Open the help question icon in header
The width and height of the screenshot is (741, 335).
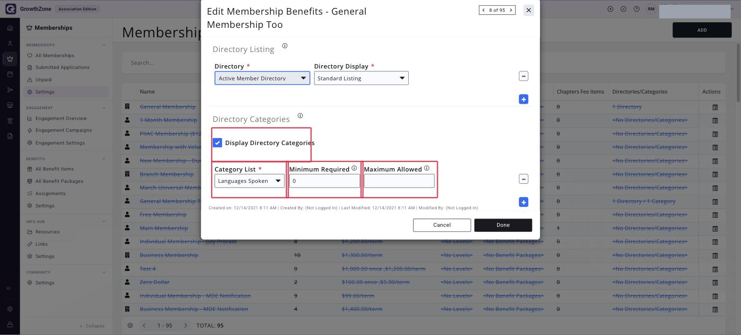(637, 9)
